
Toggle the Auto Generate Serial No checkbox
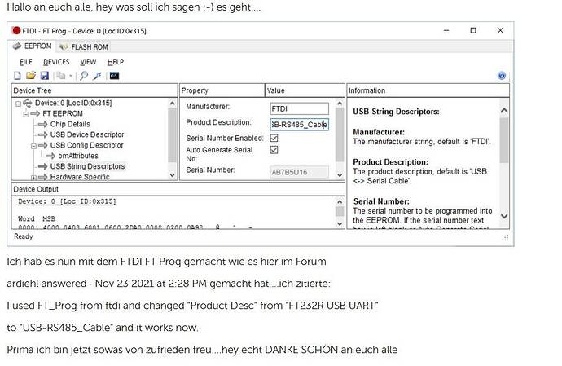pos(274,150)
